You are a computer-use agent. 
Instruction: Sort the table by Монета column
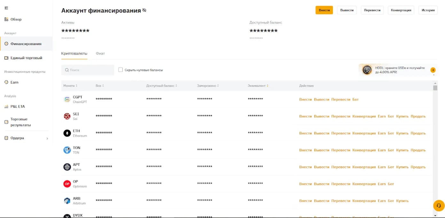70,86
